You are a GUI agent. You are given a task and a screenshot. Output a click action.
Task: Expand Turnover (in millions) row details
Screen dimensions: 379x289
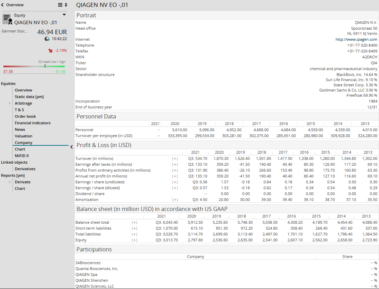(x=175, y=158)
